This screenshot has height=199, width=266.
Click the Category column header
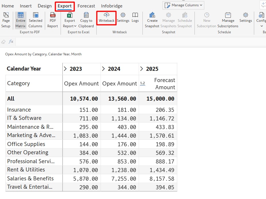[x=19, y=83]
